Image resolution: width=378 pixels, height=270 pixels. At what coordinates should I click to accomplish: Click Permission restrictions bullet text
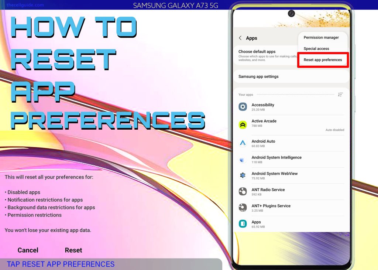coord(34,215)
